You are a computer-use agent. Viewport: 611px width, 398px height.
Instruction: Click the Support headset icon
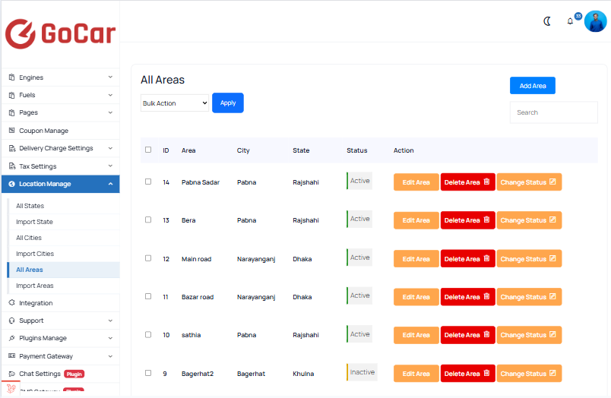pos(11,321)
